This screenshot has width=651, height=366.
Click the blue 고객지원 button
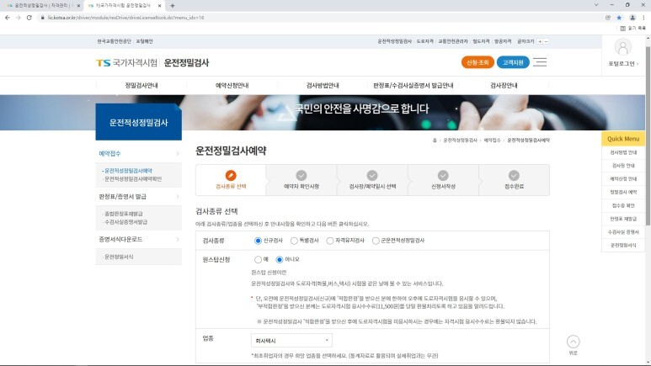coord(513,62)
